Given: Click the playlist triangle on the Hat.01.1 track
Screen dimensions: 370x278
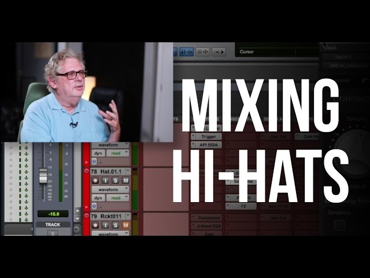Looking at the screenshot, I should [x=87, y=207].
